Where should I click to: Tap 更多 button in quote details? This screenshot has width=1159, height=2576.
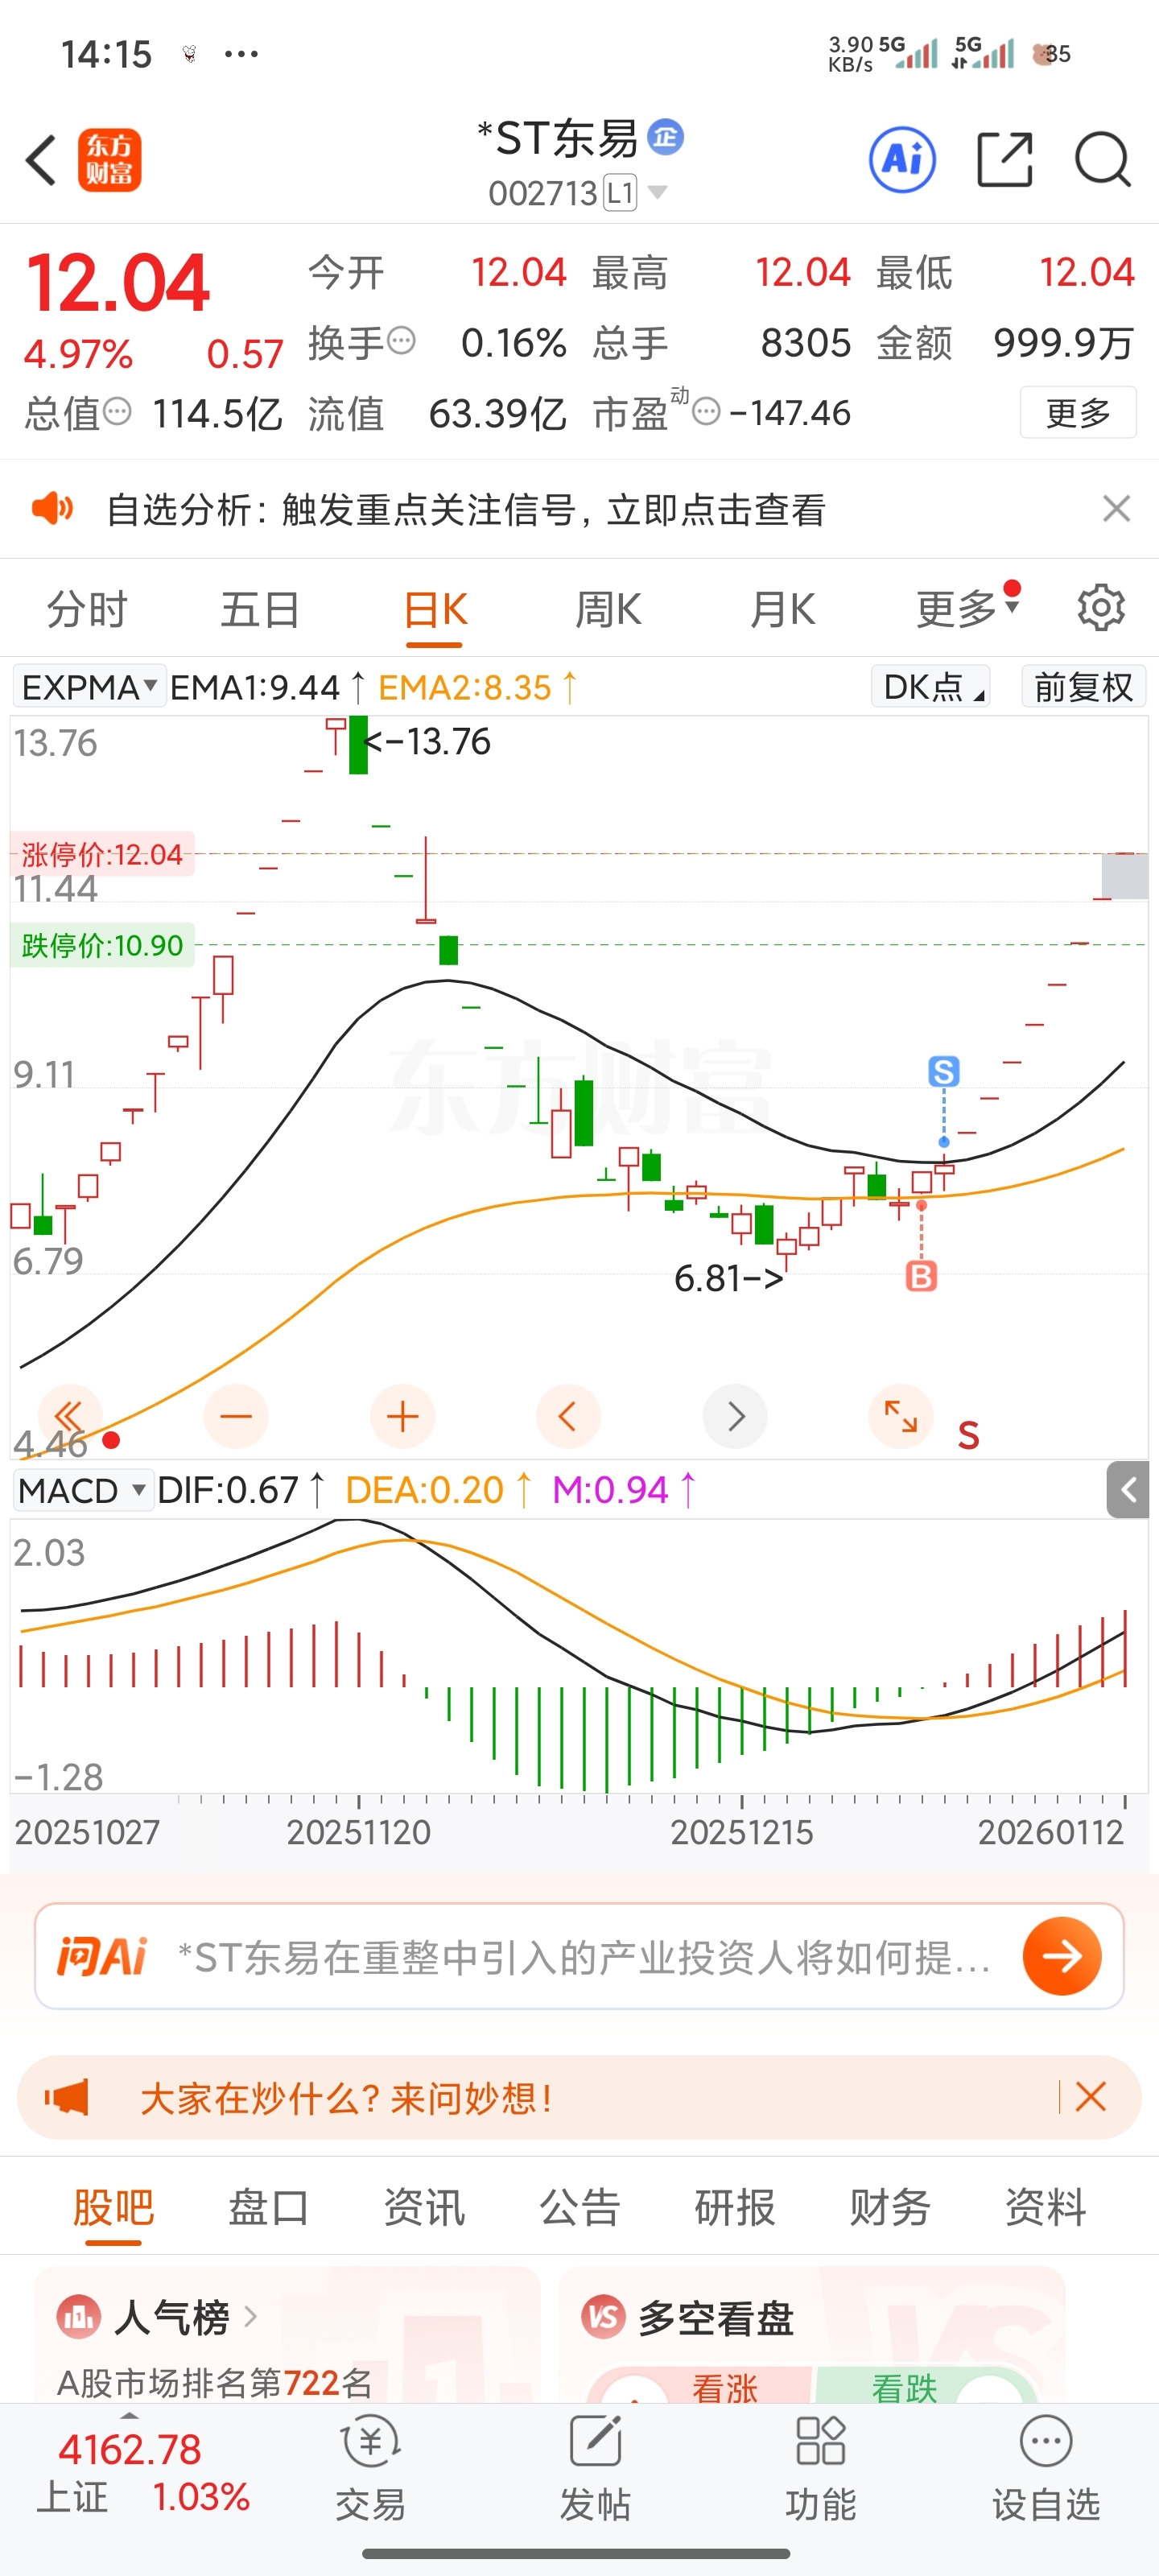pyautogui.click(x=1078, y=412)
